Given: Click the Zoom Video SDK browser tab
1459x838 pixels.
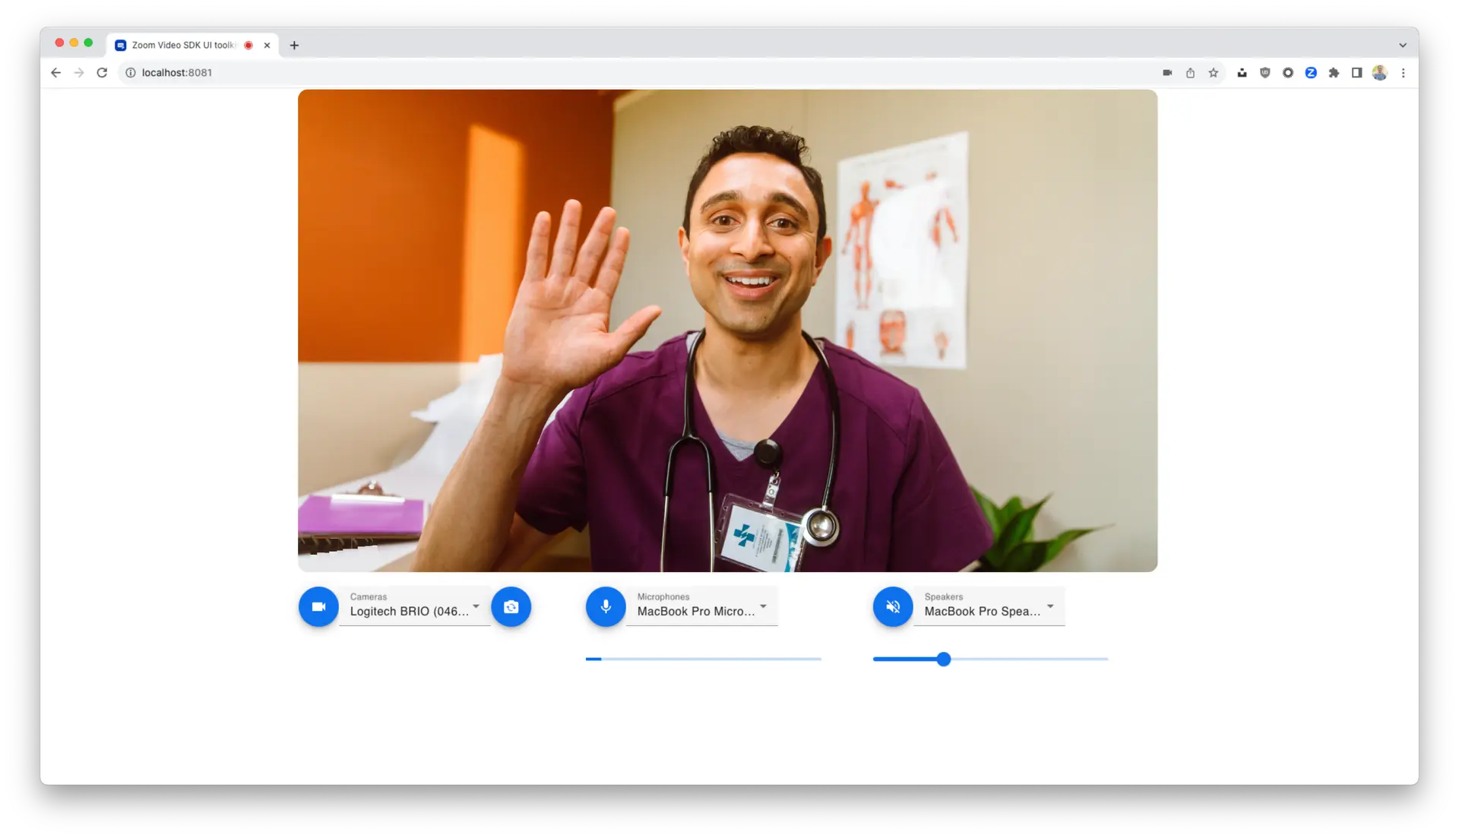Looking at the screenshot, I should tap(182, 45).
